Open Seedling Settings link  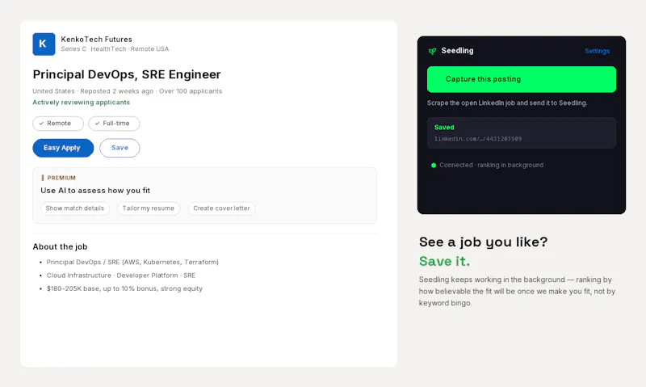[x=597, y=51]
